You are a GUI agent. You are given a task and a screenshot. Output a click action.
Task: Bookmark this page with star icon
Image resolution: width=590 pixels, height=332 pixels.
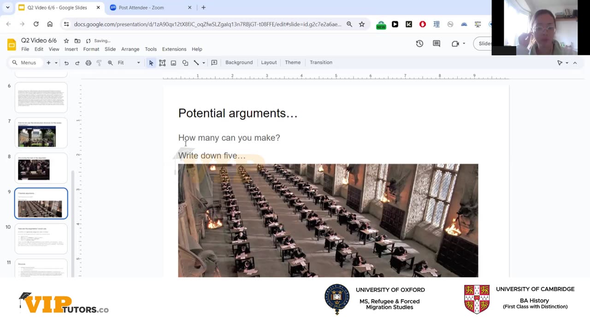pos(362,24)
